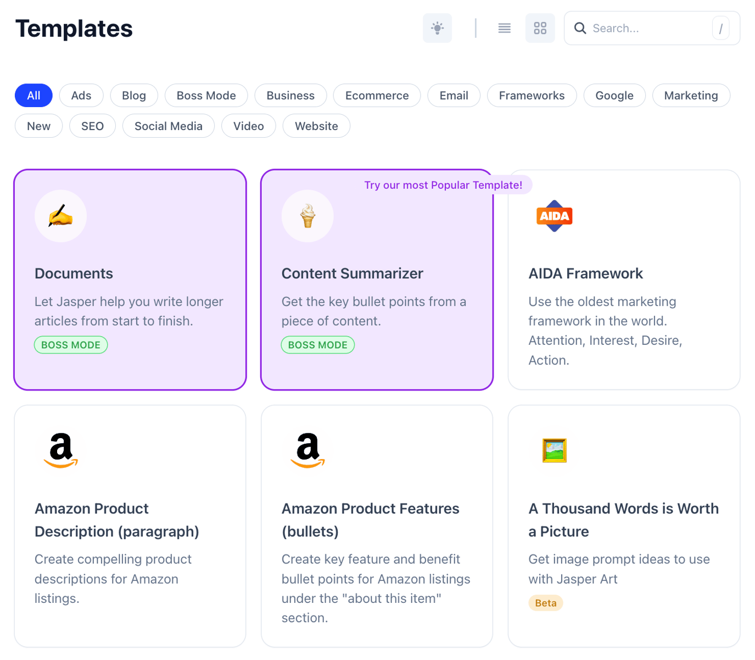
Task: Click the lightbulb suggestion icon
Action: pos(437,28)
